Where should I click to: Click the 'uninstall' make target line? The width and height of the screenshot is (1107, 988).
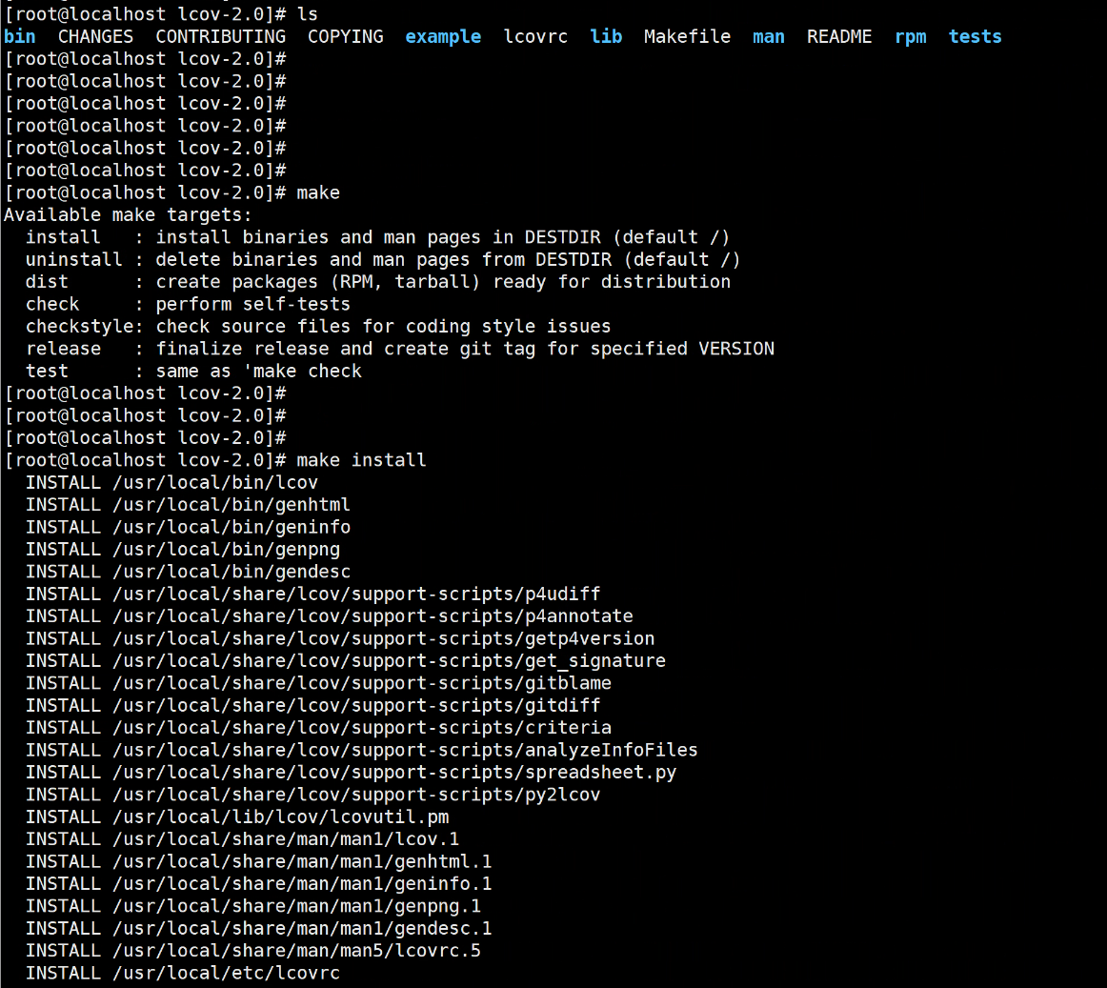(73, 260)
